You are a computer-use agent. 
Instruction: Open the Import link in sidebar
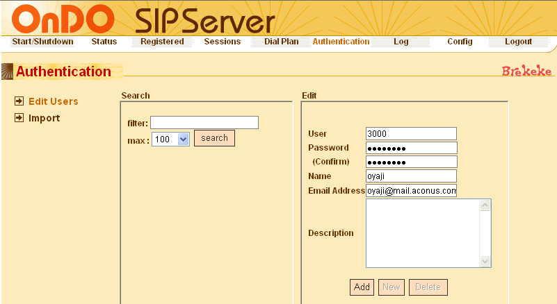pyautogui.click(x=44, y=118)
